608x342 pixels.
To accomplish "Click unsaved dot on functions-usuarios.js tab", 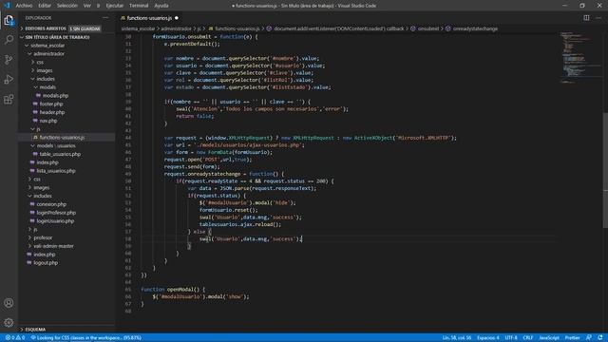I will click(177, 18).
